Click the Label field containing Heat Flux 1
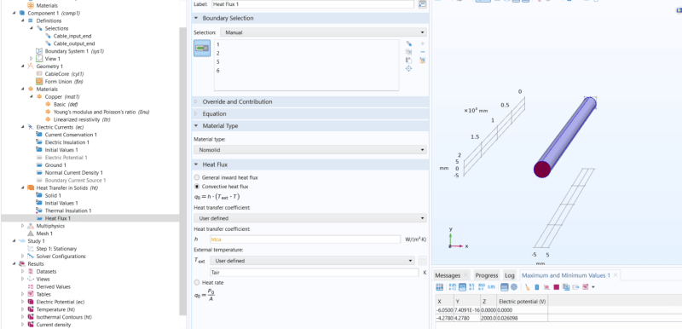Image resolution: width=682 pixels, height=329 pixels. click(313, 4)
